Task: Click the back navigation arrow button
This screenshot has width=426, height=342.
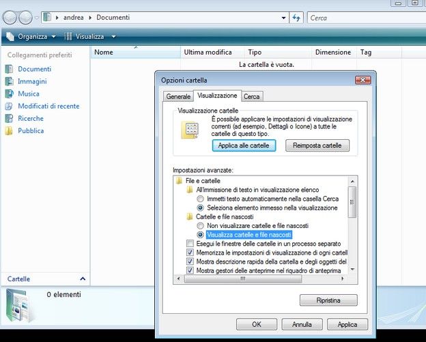Action: (10, 18)
